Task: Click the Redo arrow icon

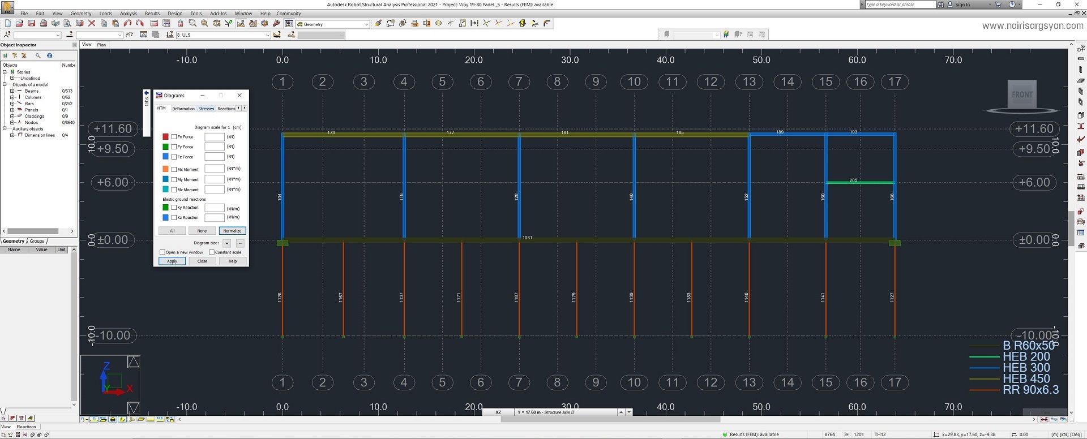Action: point(139,24)
